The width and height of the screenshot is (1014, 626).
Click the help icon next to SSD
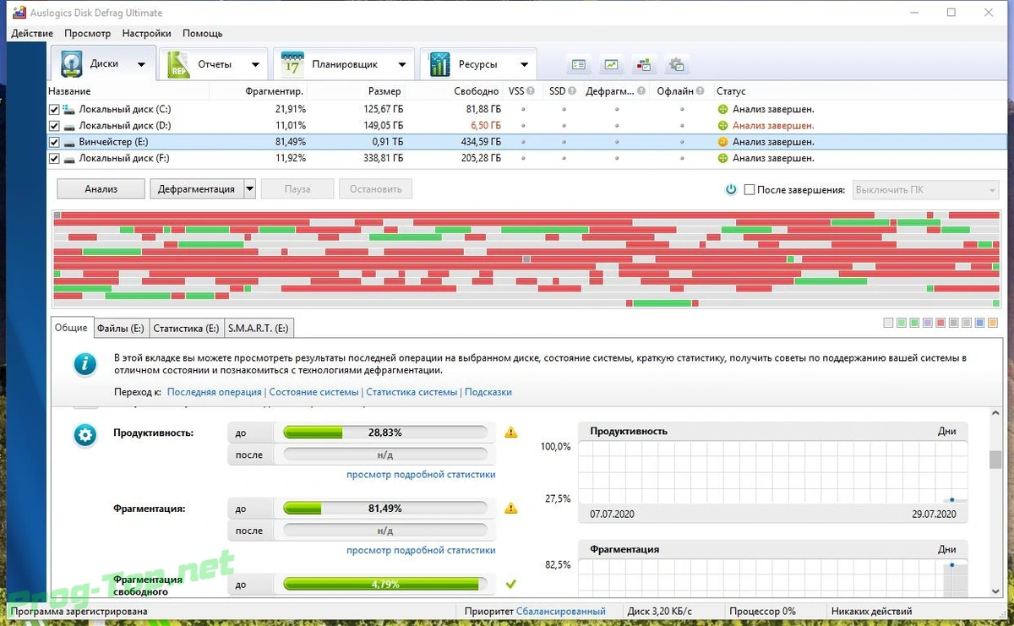coord(572,91)
